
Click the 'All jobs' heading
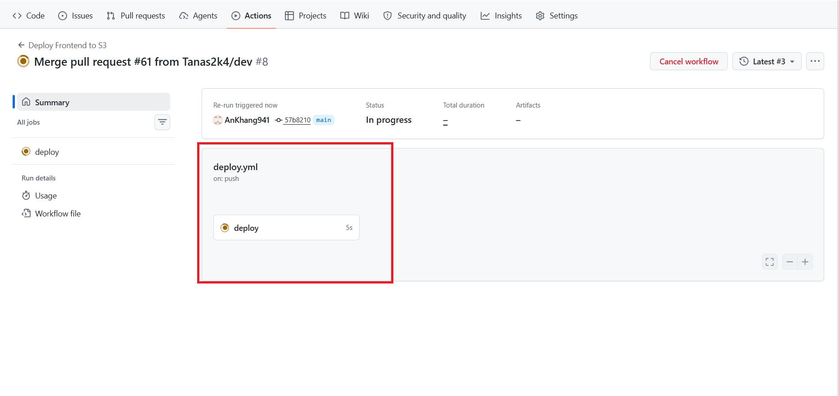pos(28,122)
